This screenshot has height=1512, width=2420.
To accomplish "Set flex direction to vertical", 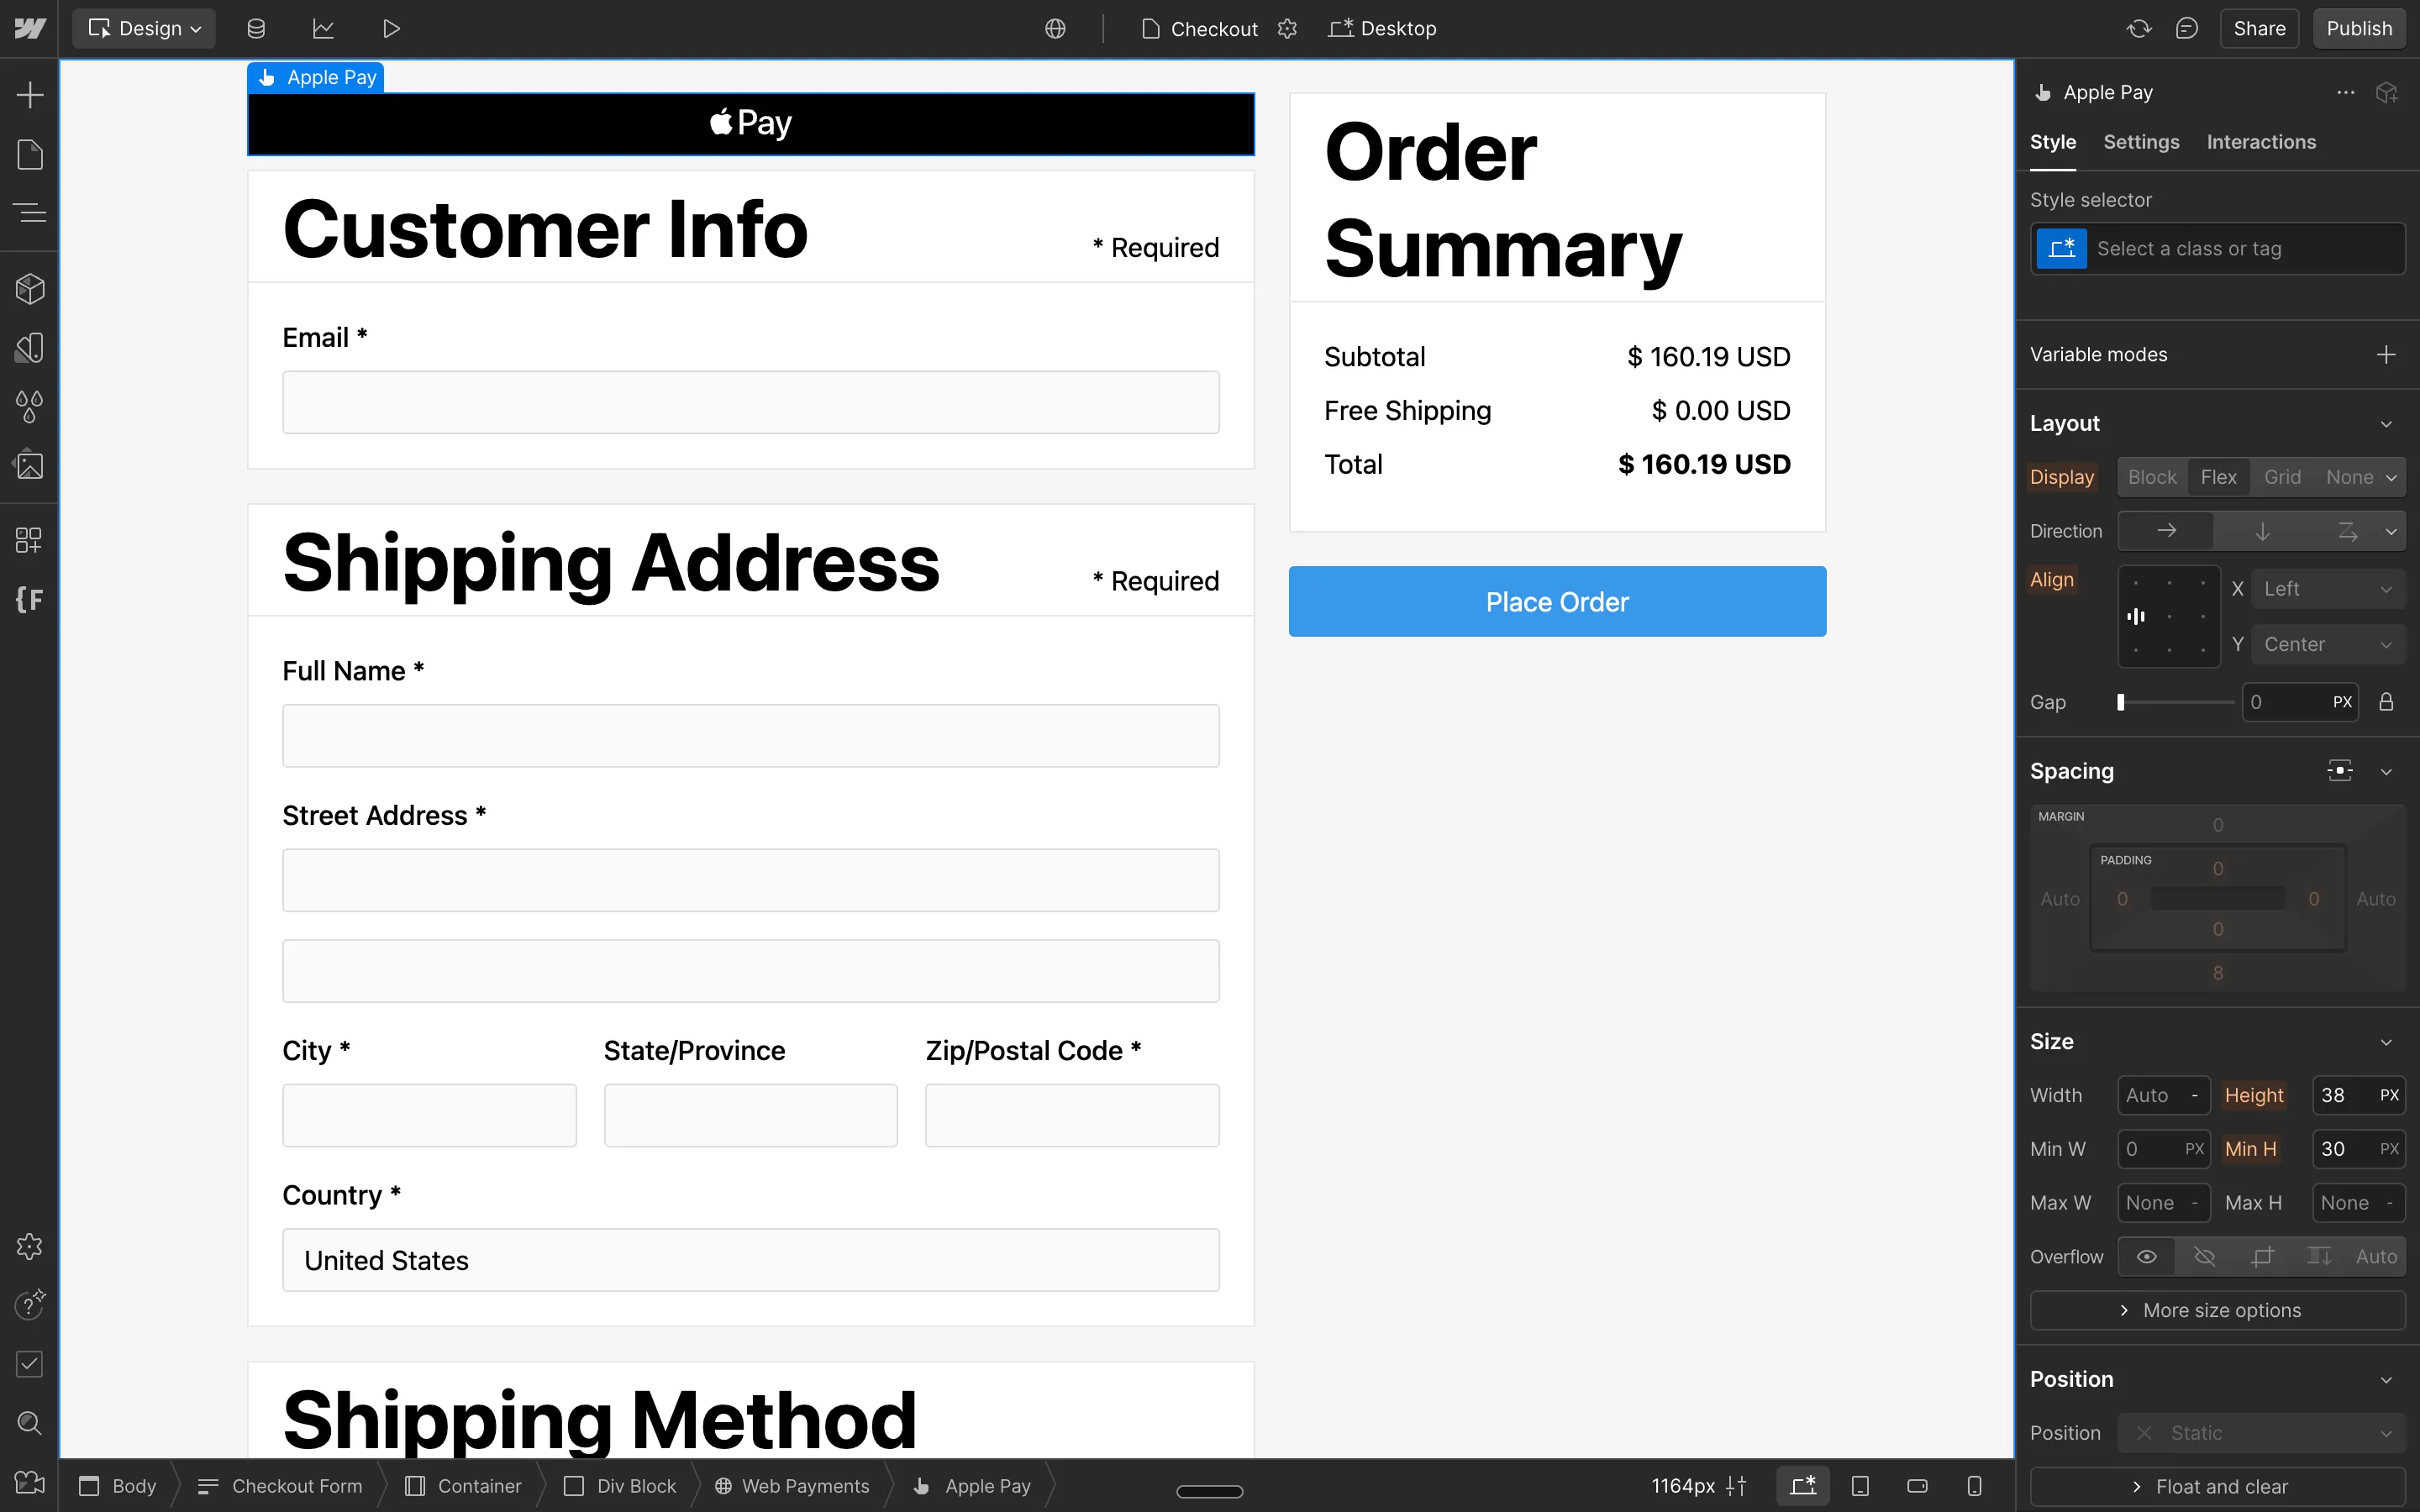I will click(2261, 531).
